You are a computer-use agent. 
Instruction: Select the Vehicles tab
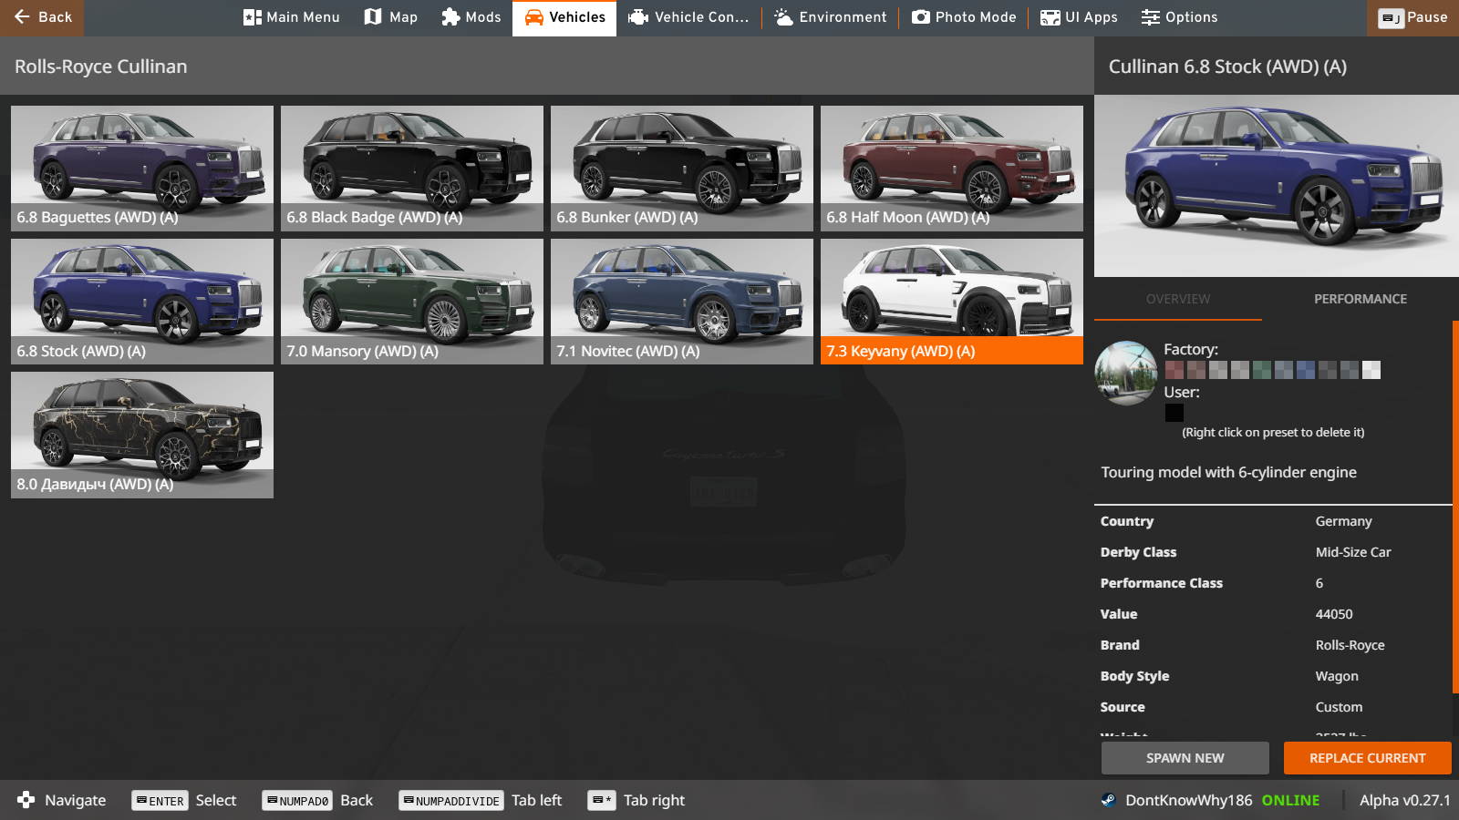point(564,18)
